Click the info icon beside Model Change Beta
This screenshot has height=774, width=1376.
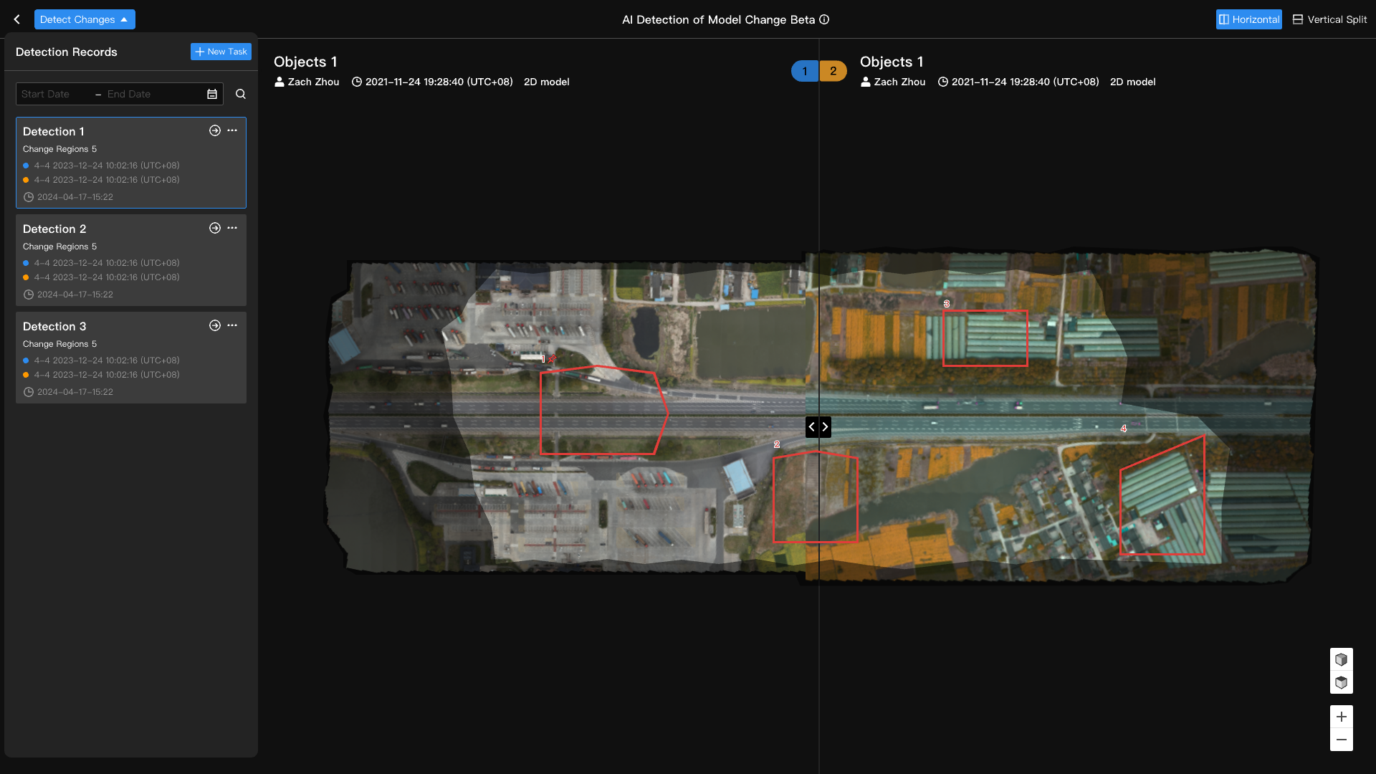824,19
